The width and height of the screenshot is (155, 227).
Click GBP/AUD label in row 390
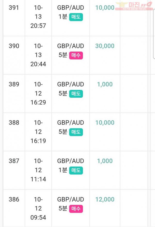click(71, 46)
